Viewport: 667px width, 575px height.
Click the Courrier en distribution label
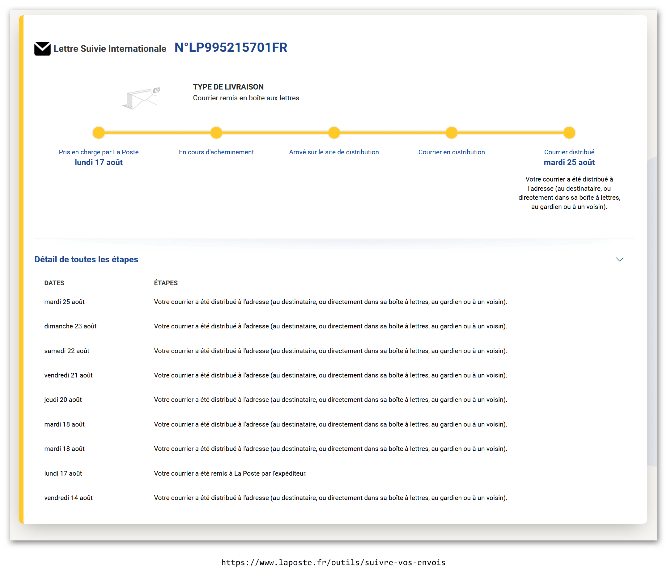click(x=451, y=152)
